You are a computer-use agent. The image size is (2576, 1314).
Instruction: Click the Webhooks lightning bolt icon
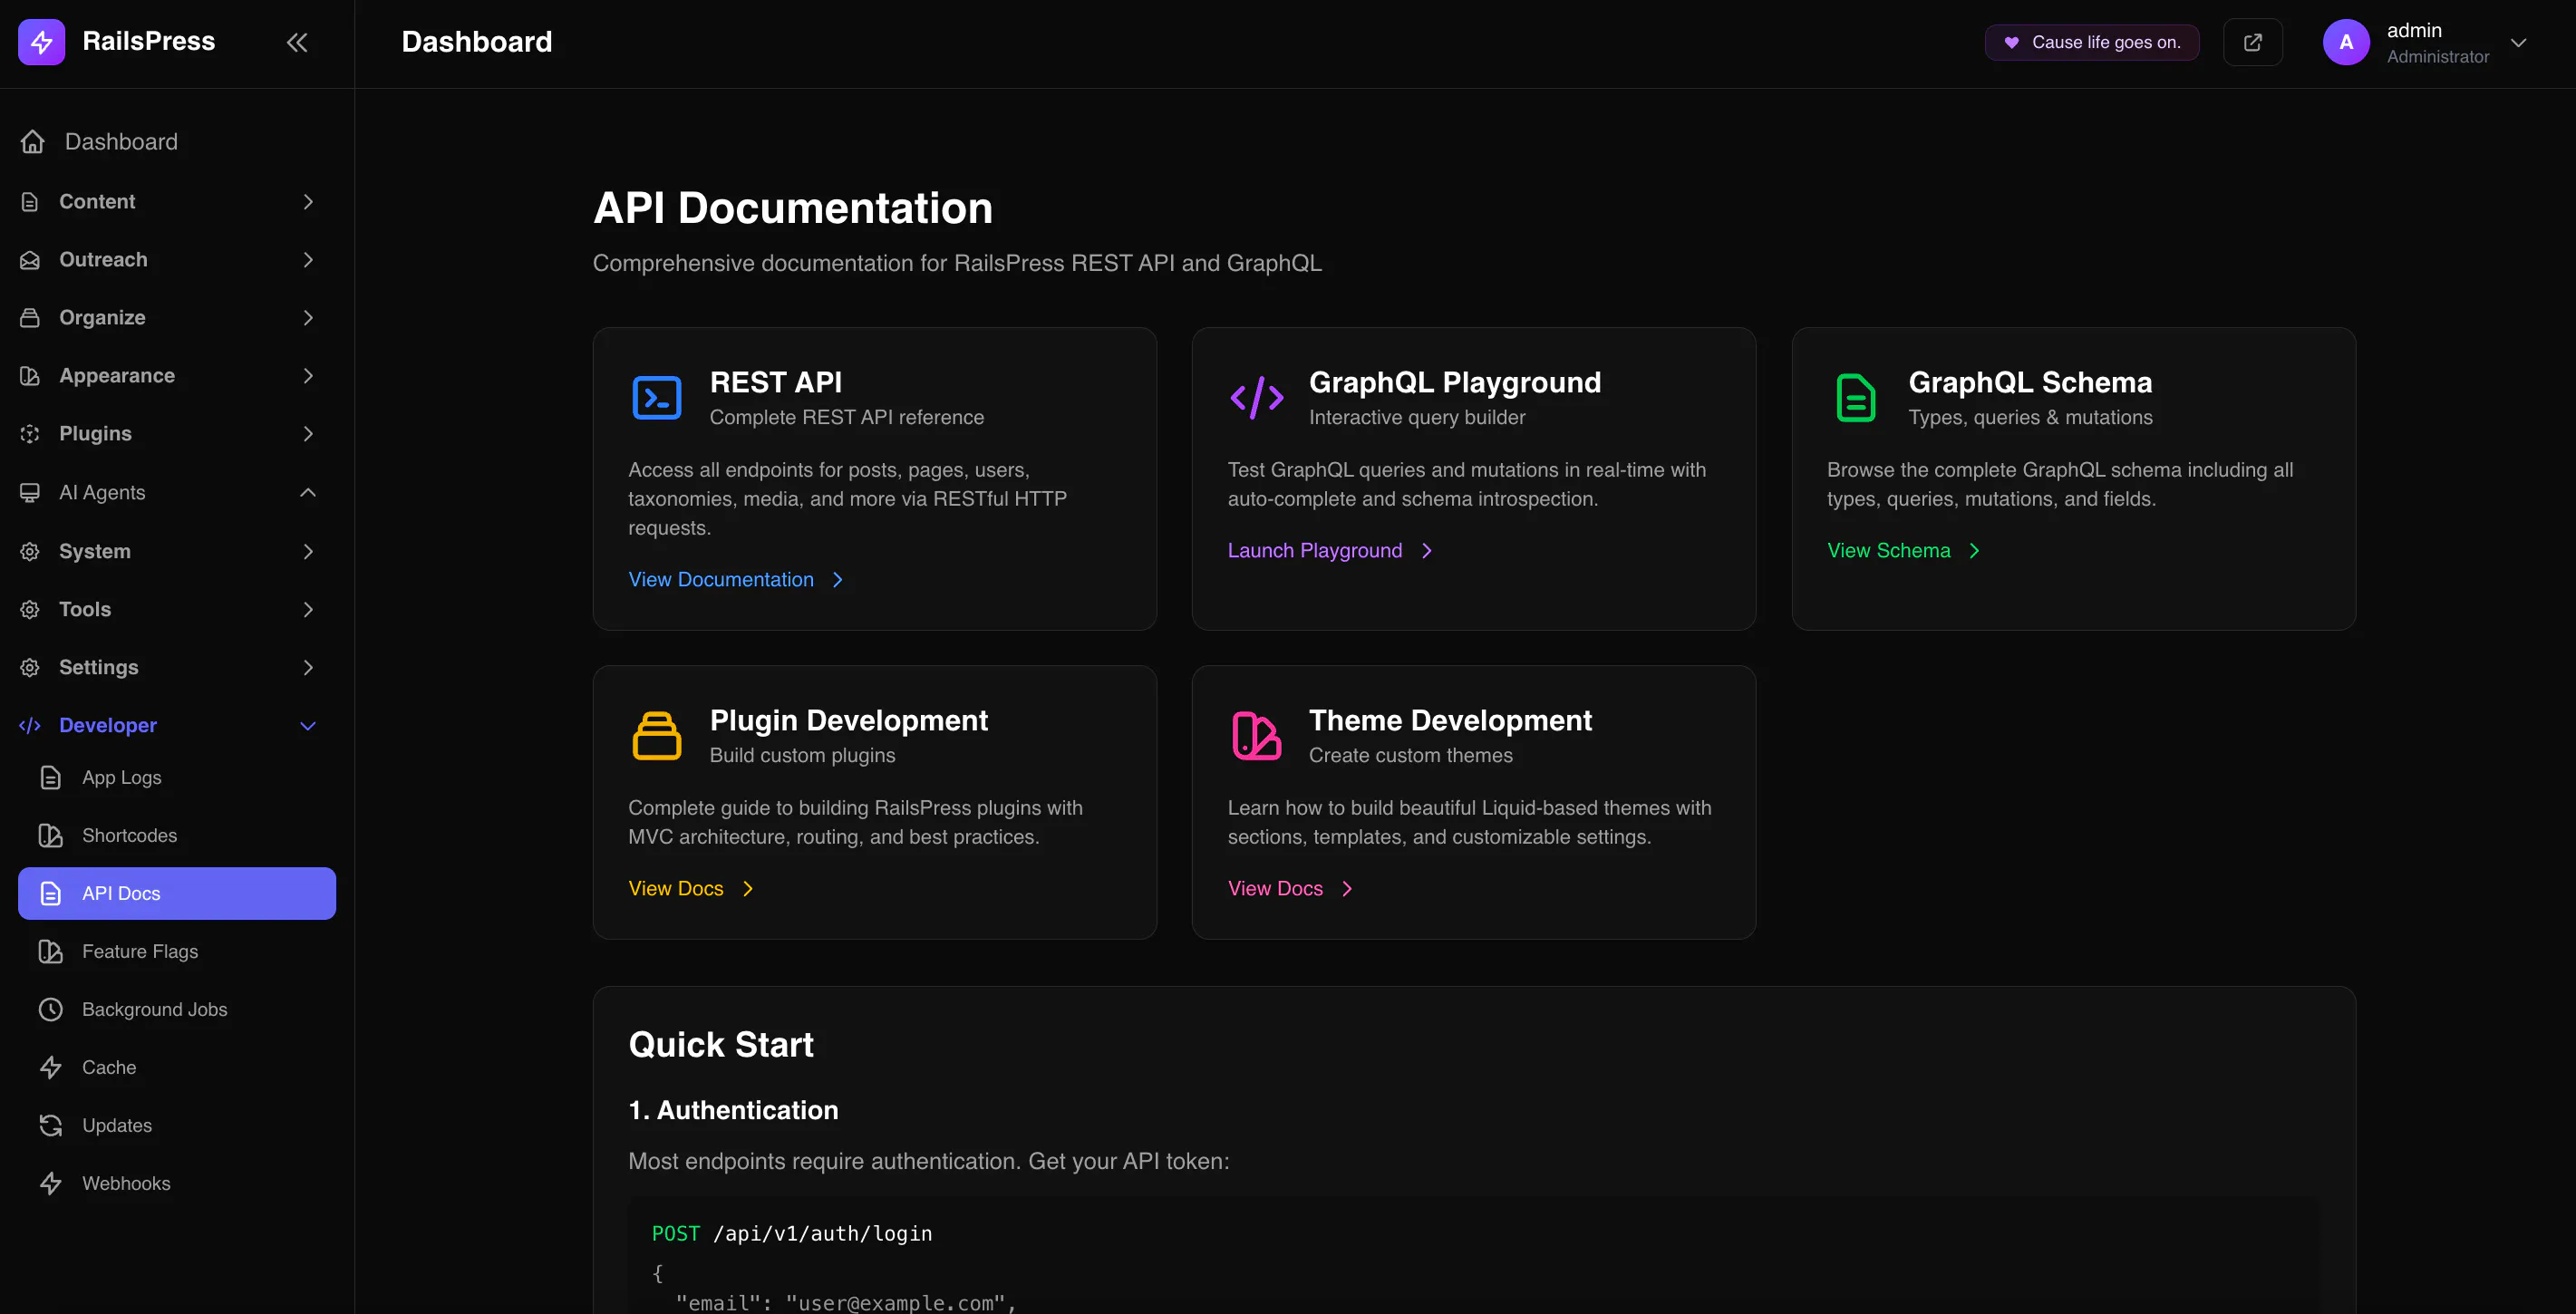pyautogui.click(x=51, y=1184)
